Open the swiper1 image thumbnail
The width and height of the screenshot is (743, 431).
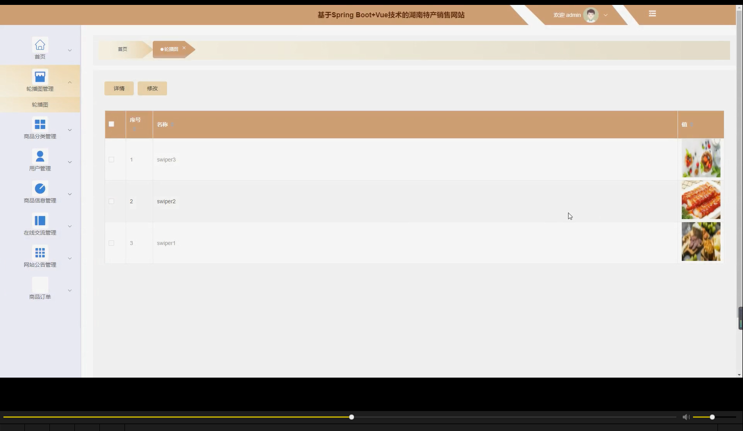pos(701,241)
